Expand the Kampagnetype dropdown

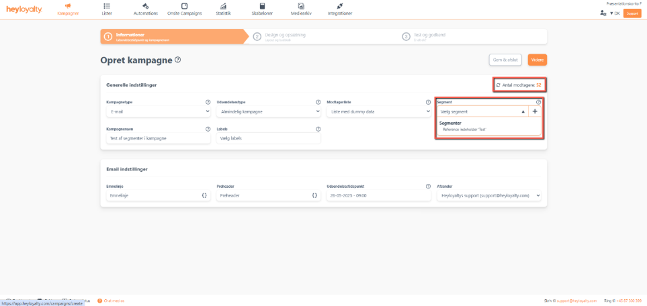point(158,111)
